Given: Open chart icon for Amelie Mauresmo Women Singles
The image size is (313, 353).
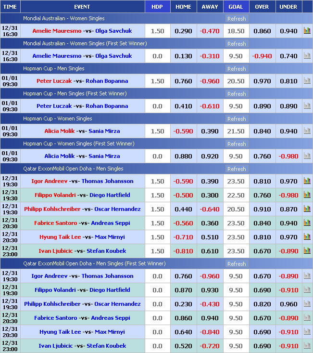Looking at the screenshot, I should 307,31.
